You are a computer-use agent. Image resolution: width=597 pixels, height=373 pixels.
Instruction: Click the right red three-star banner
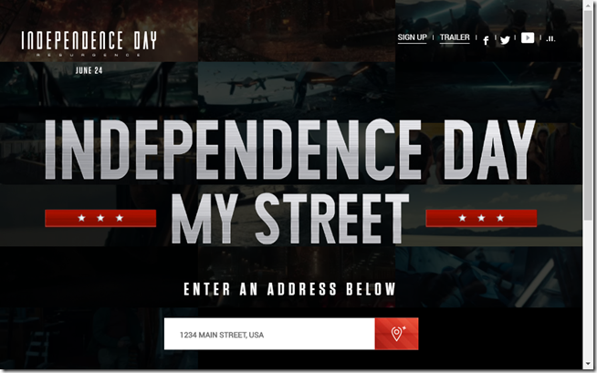tap(481, 218)
